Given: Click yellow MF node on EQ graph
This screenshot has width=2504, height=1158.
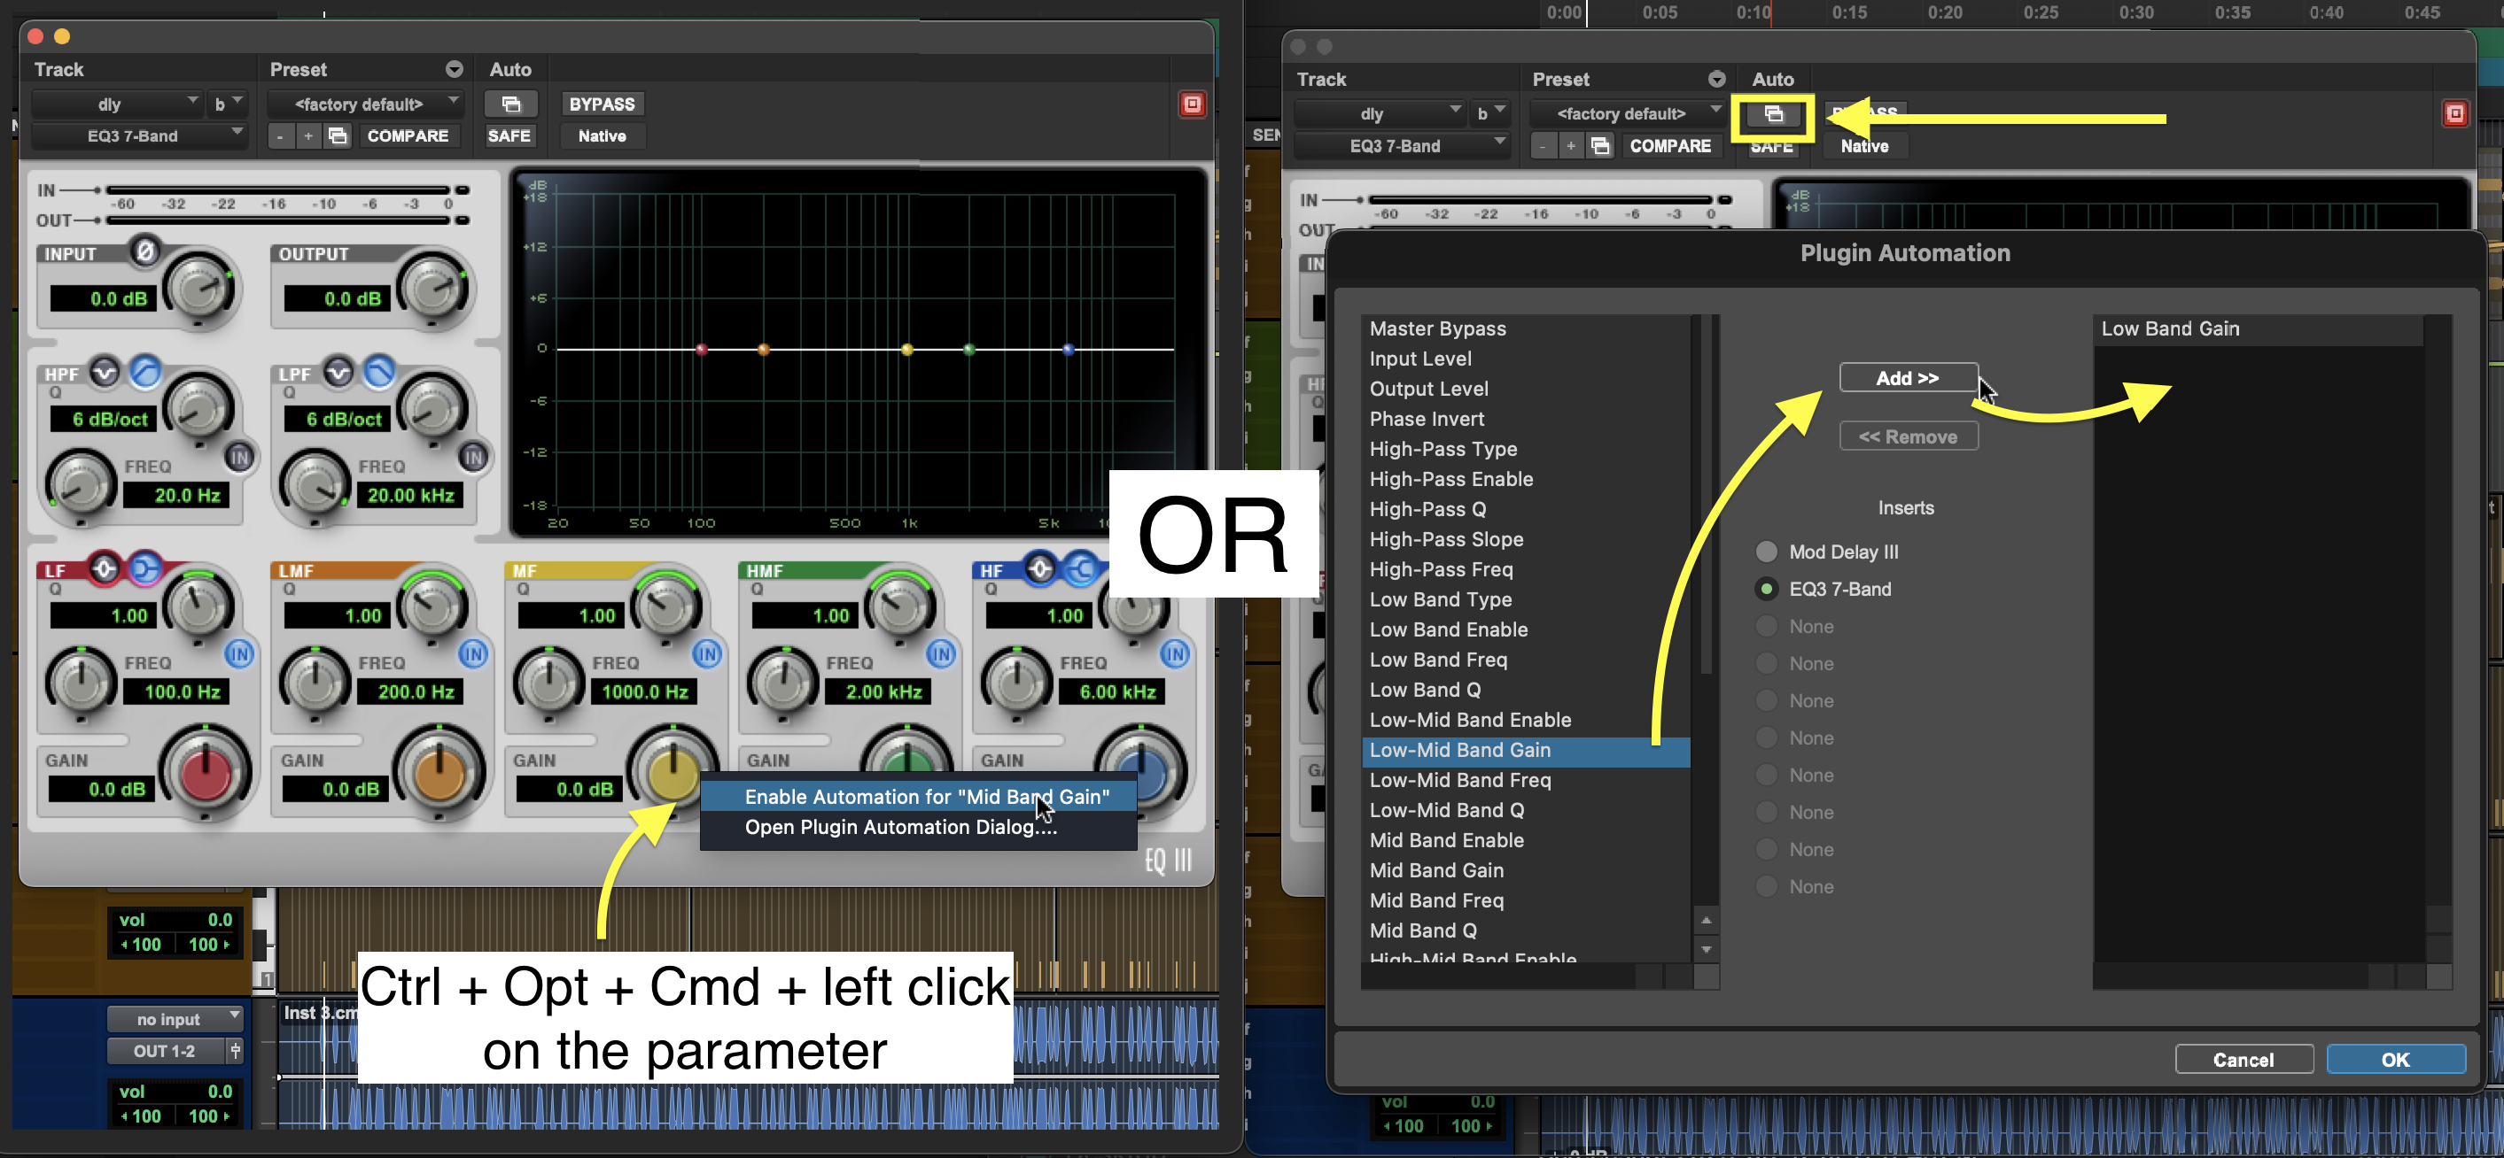Looking at the screenshot, I should 907,349.
